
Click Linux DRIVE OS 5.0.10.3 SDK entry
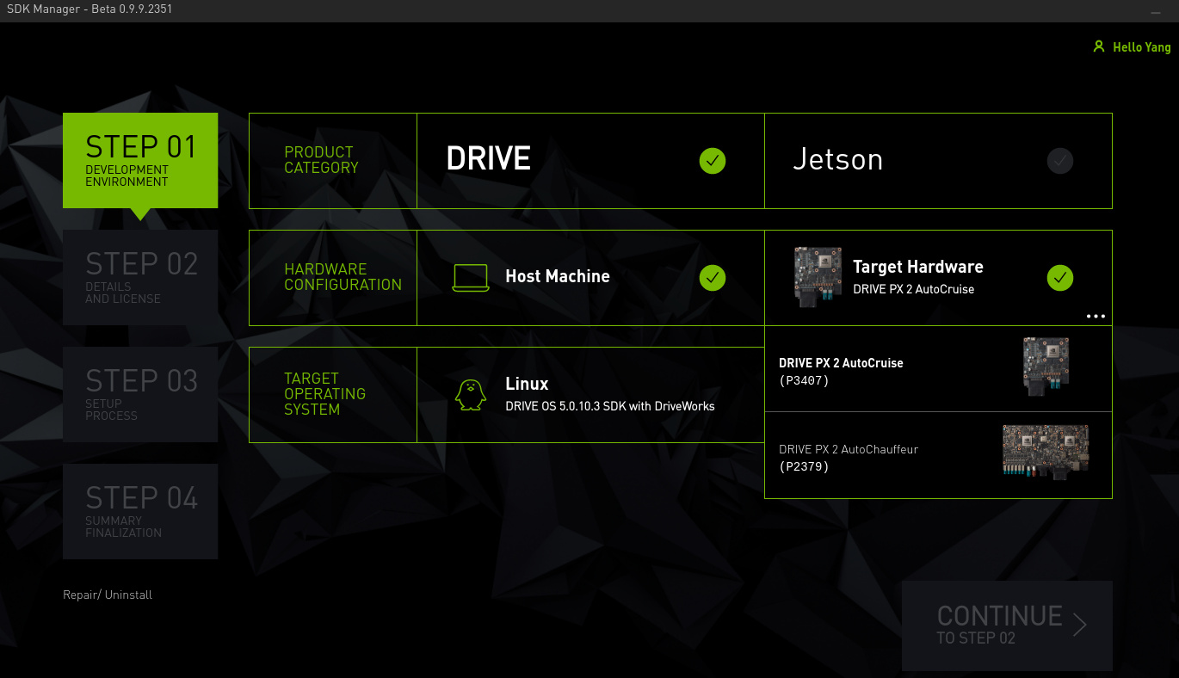(x=590, y=395)
